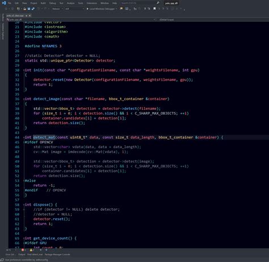This screenshot has width=269, height=262.
Task: Open the Tools menu
Action: click(x=81, y=3)
